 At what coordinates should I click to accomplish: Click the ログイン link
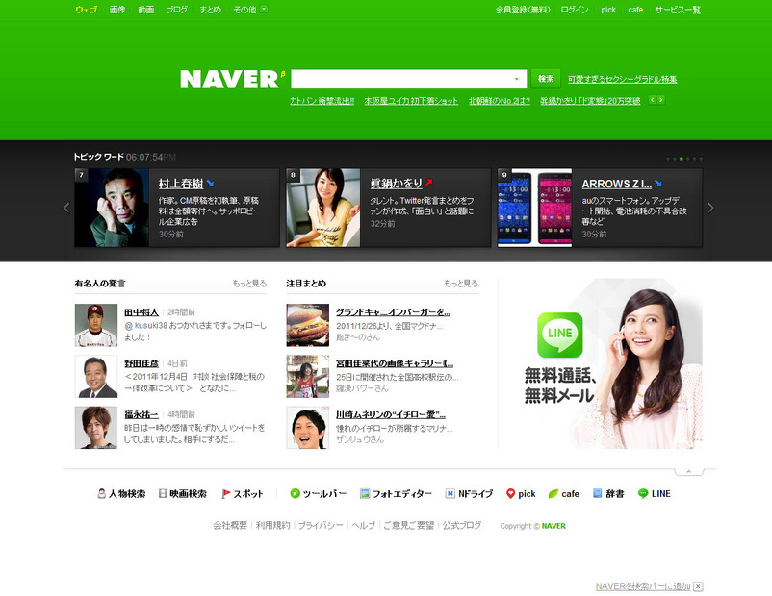[575, 10]
